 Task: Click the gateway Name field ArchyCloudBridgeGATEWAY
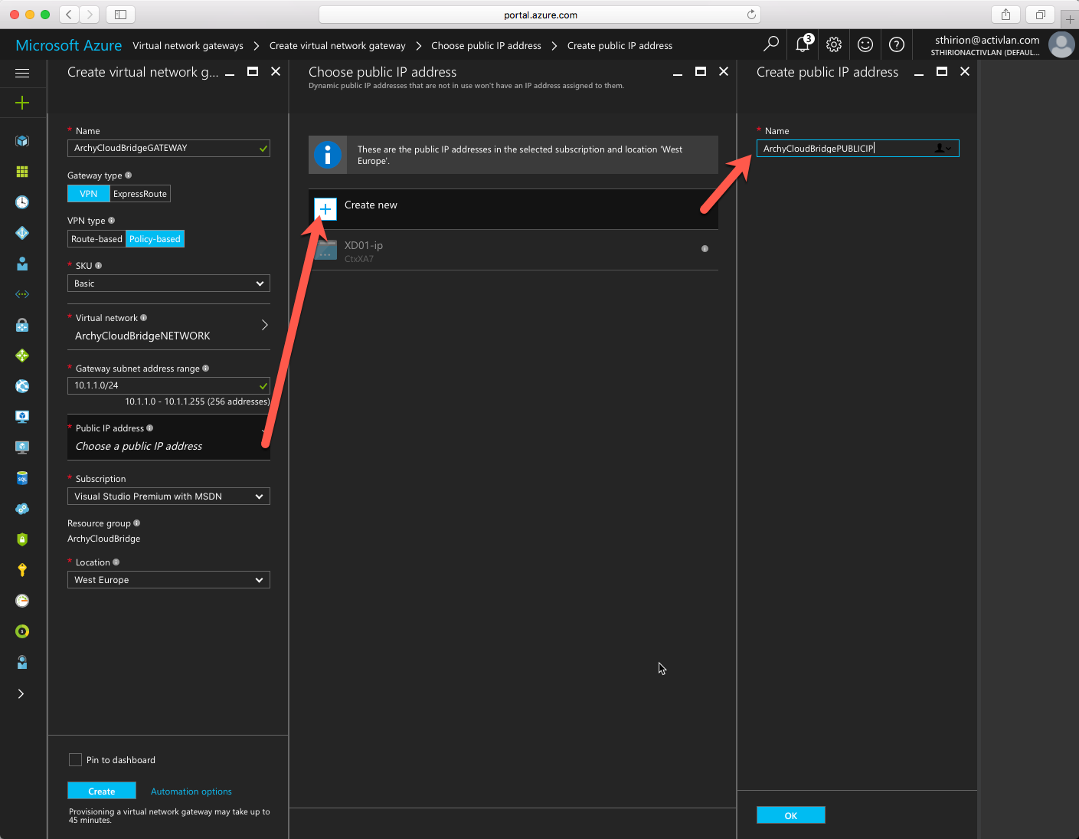168,148
